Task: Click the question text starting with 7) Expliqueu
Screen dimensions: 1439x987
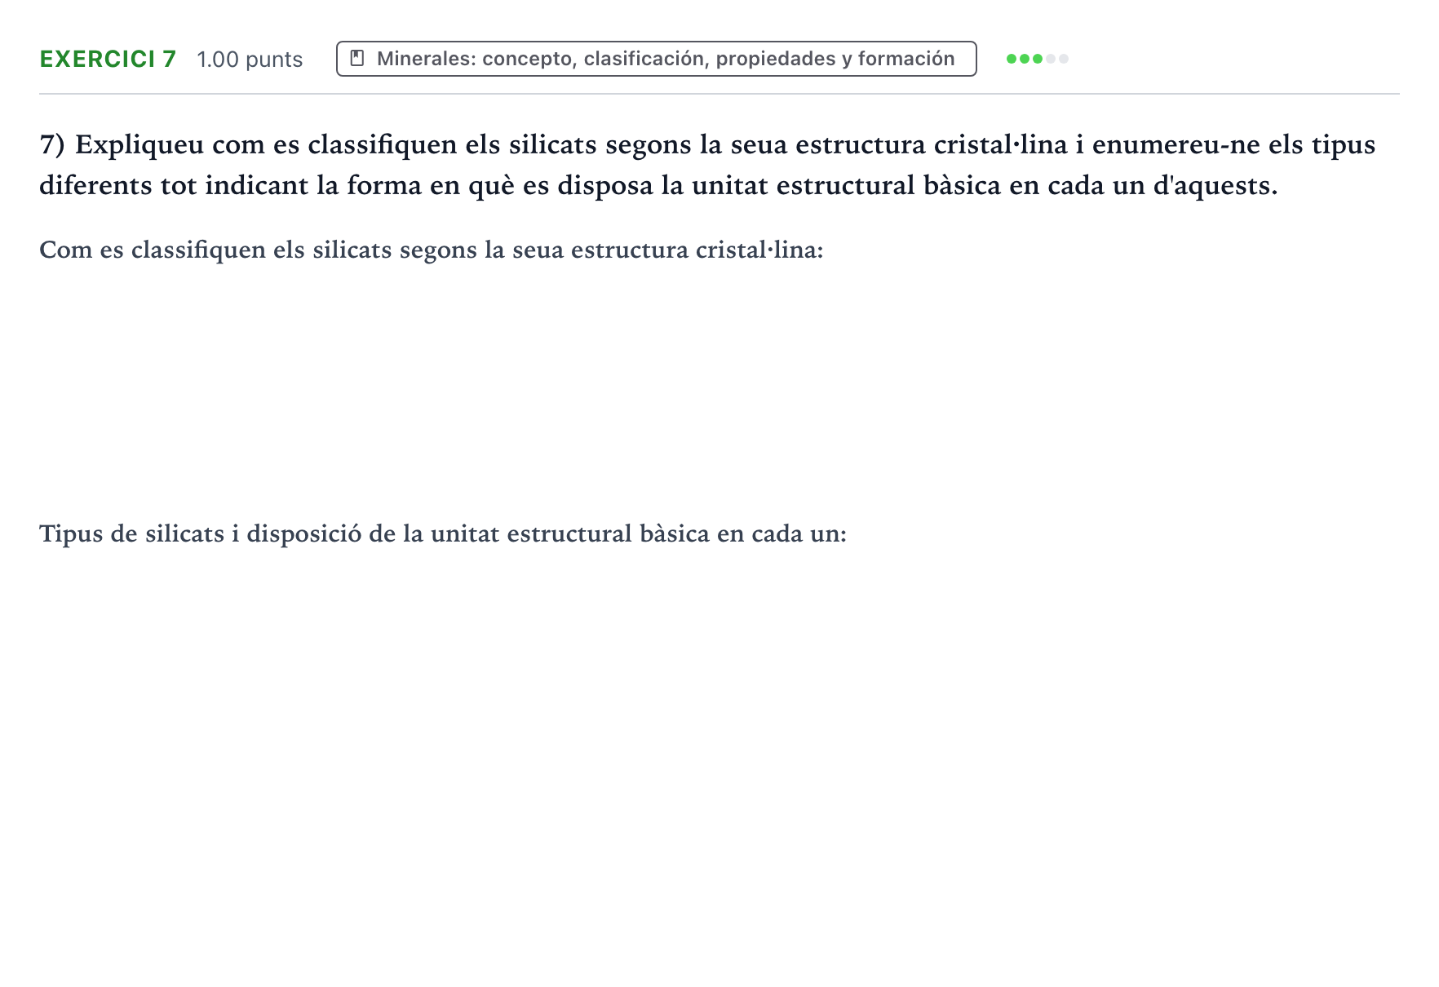Action: pos(707,165)
